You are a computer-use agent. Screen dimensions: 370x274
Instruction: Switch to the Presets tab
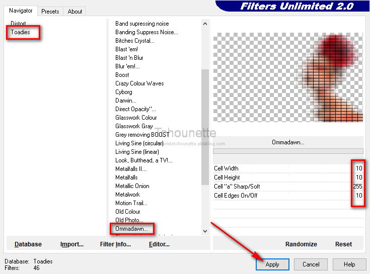point(50,11)
